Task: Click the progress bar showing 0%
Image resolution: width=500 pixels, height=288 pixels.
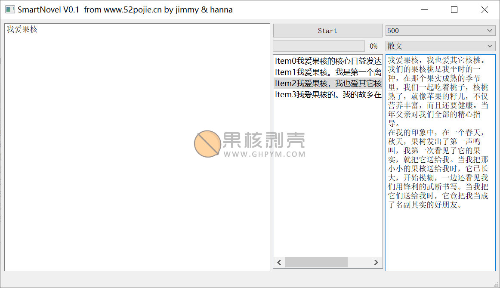Action: click(319, 46)
